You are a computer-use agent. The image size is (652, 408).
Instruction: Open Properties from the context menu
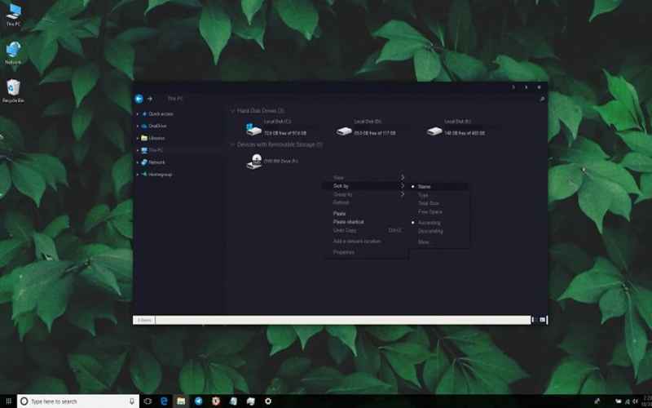(x=366, y=252)
